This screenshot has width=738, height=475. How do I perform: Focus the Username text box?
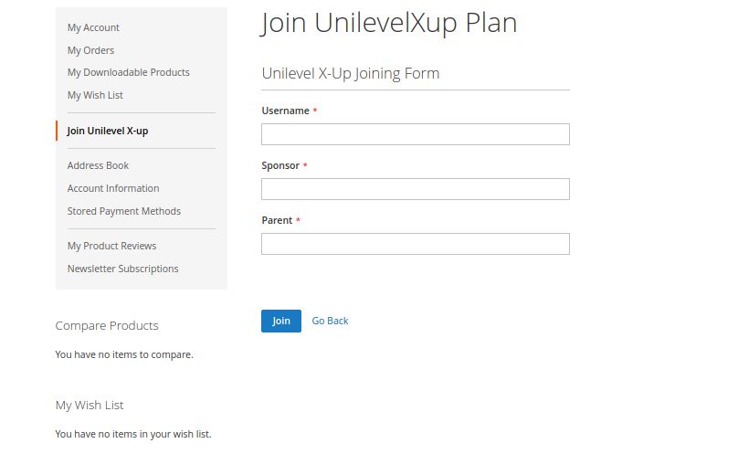pyautogui.click(x=415, y=134)
